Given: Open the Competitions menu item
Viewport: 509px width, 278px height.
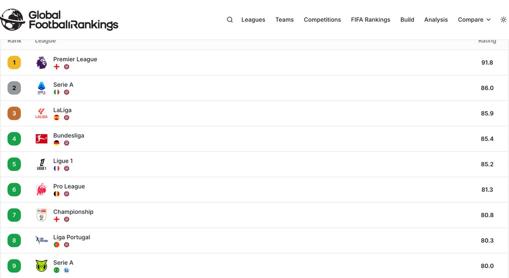Looking at the screenshot, I should [322, 19].
